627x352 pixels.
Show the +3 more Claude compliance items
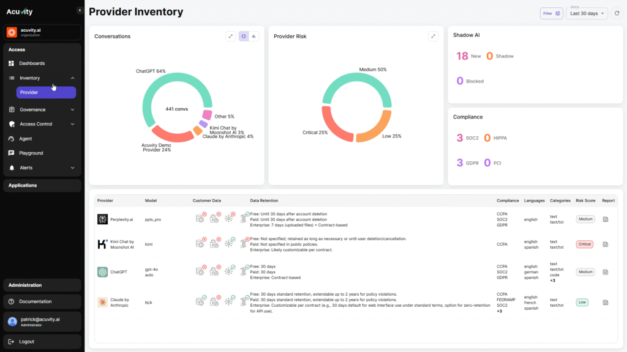[500, 311]
